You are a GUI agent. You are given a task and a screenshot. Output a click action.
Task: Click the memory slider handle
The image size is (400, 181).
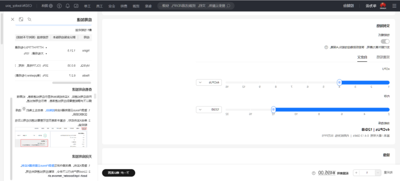pyautogui.click(x=273, y=109)
